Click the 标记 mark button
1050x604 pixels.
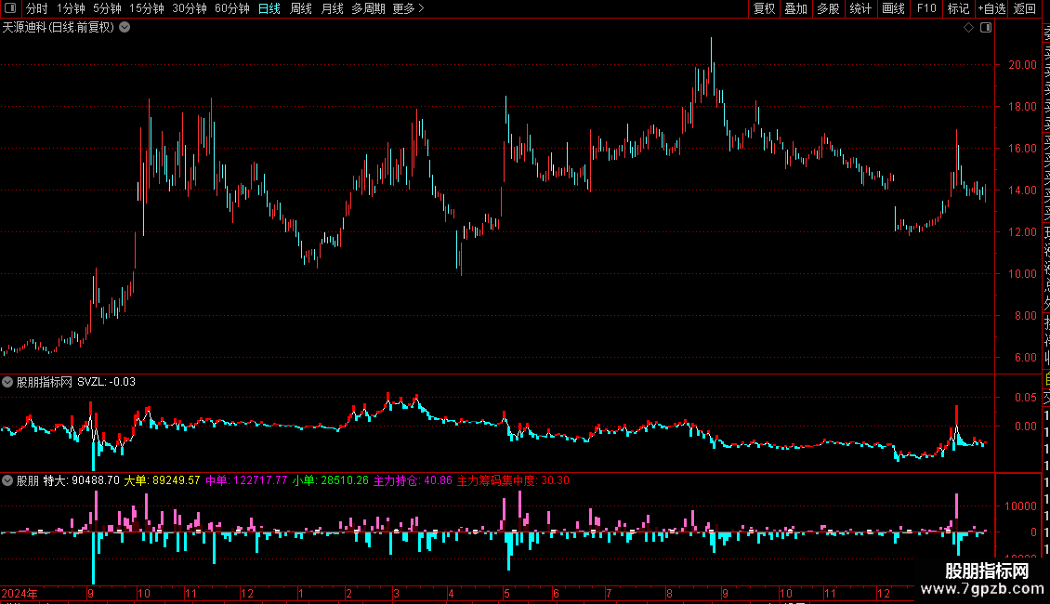coord(958,8)
